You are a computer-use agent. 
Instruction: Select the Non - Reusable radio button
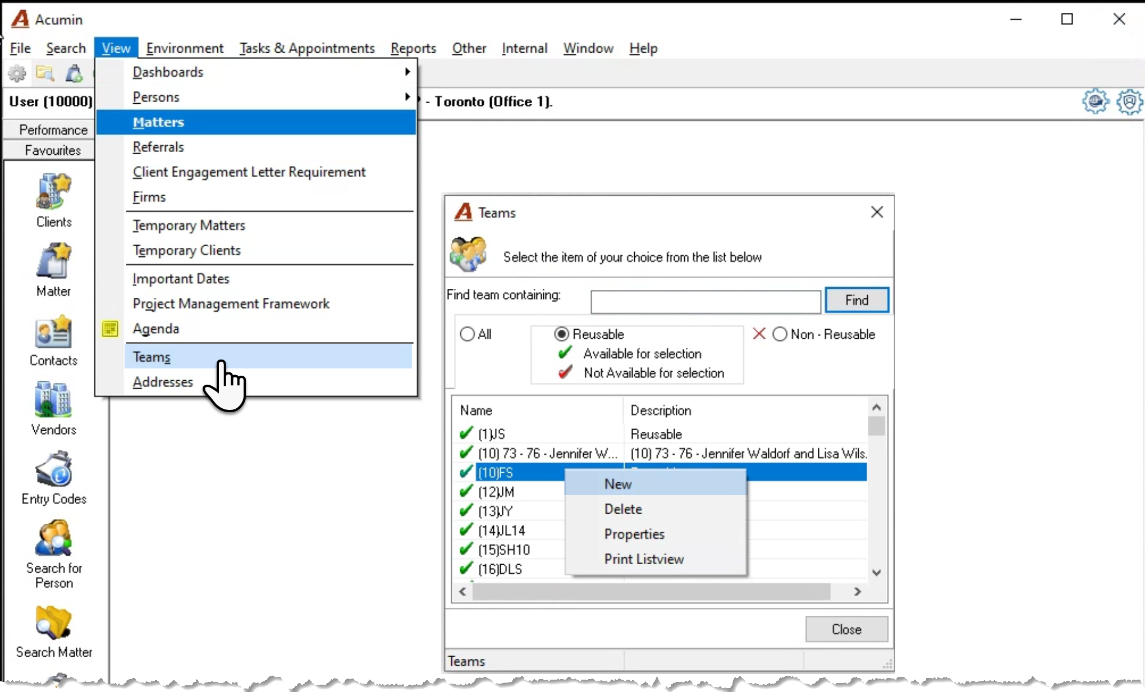(780, 334)
